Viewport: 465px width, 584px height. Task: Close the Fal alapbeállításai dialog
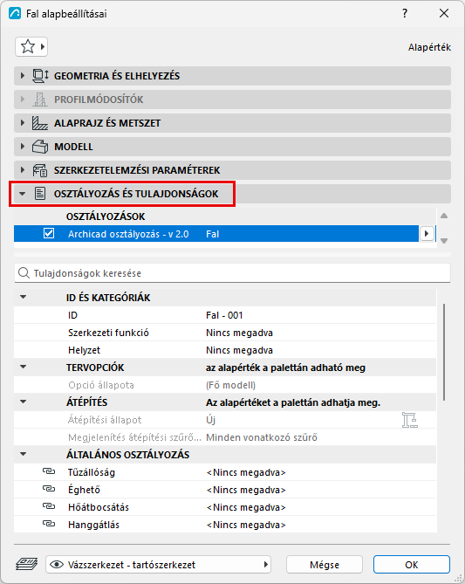tap(444, 14)
